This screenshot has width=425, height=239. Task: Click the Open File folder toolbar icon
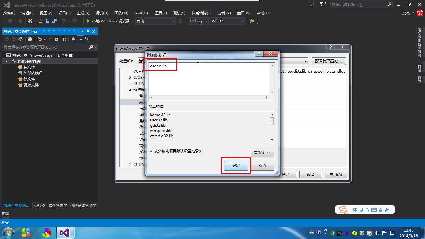[40, 21]
